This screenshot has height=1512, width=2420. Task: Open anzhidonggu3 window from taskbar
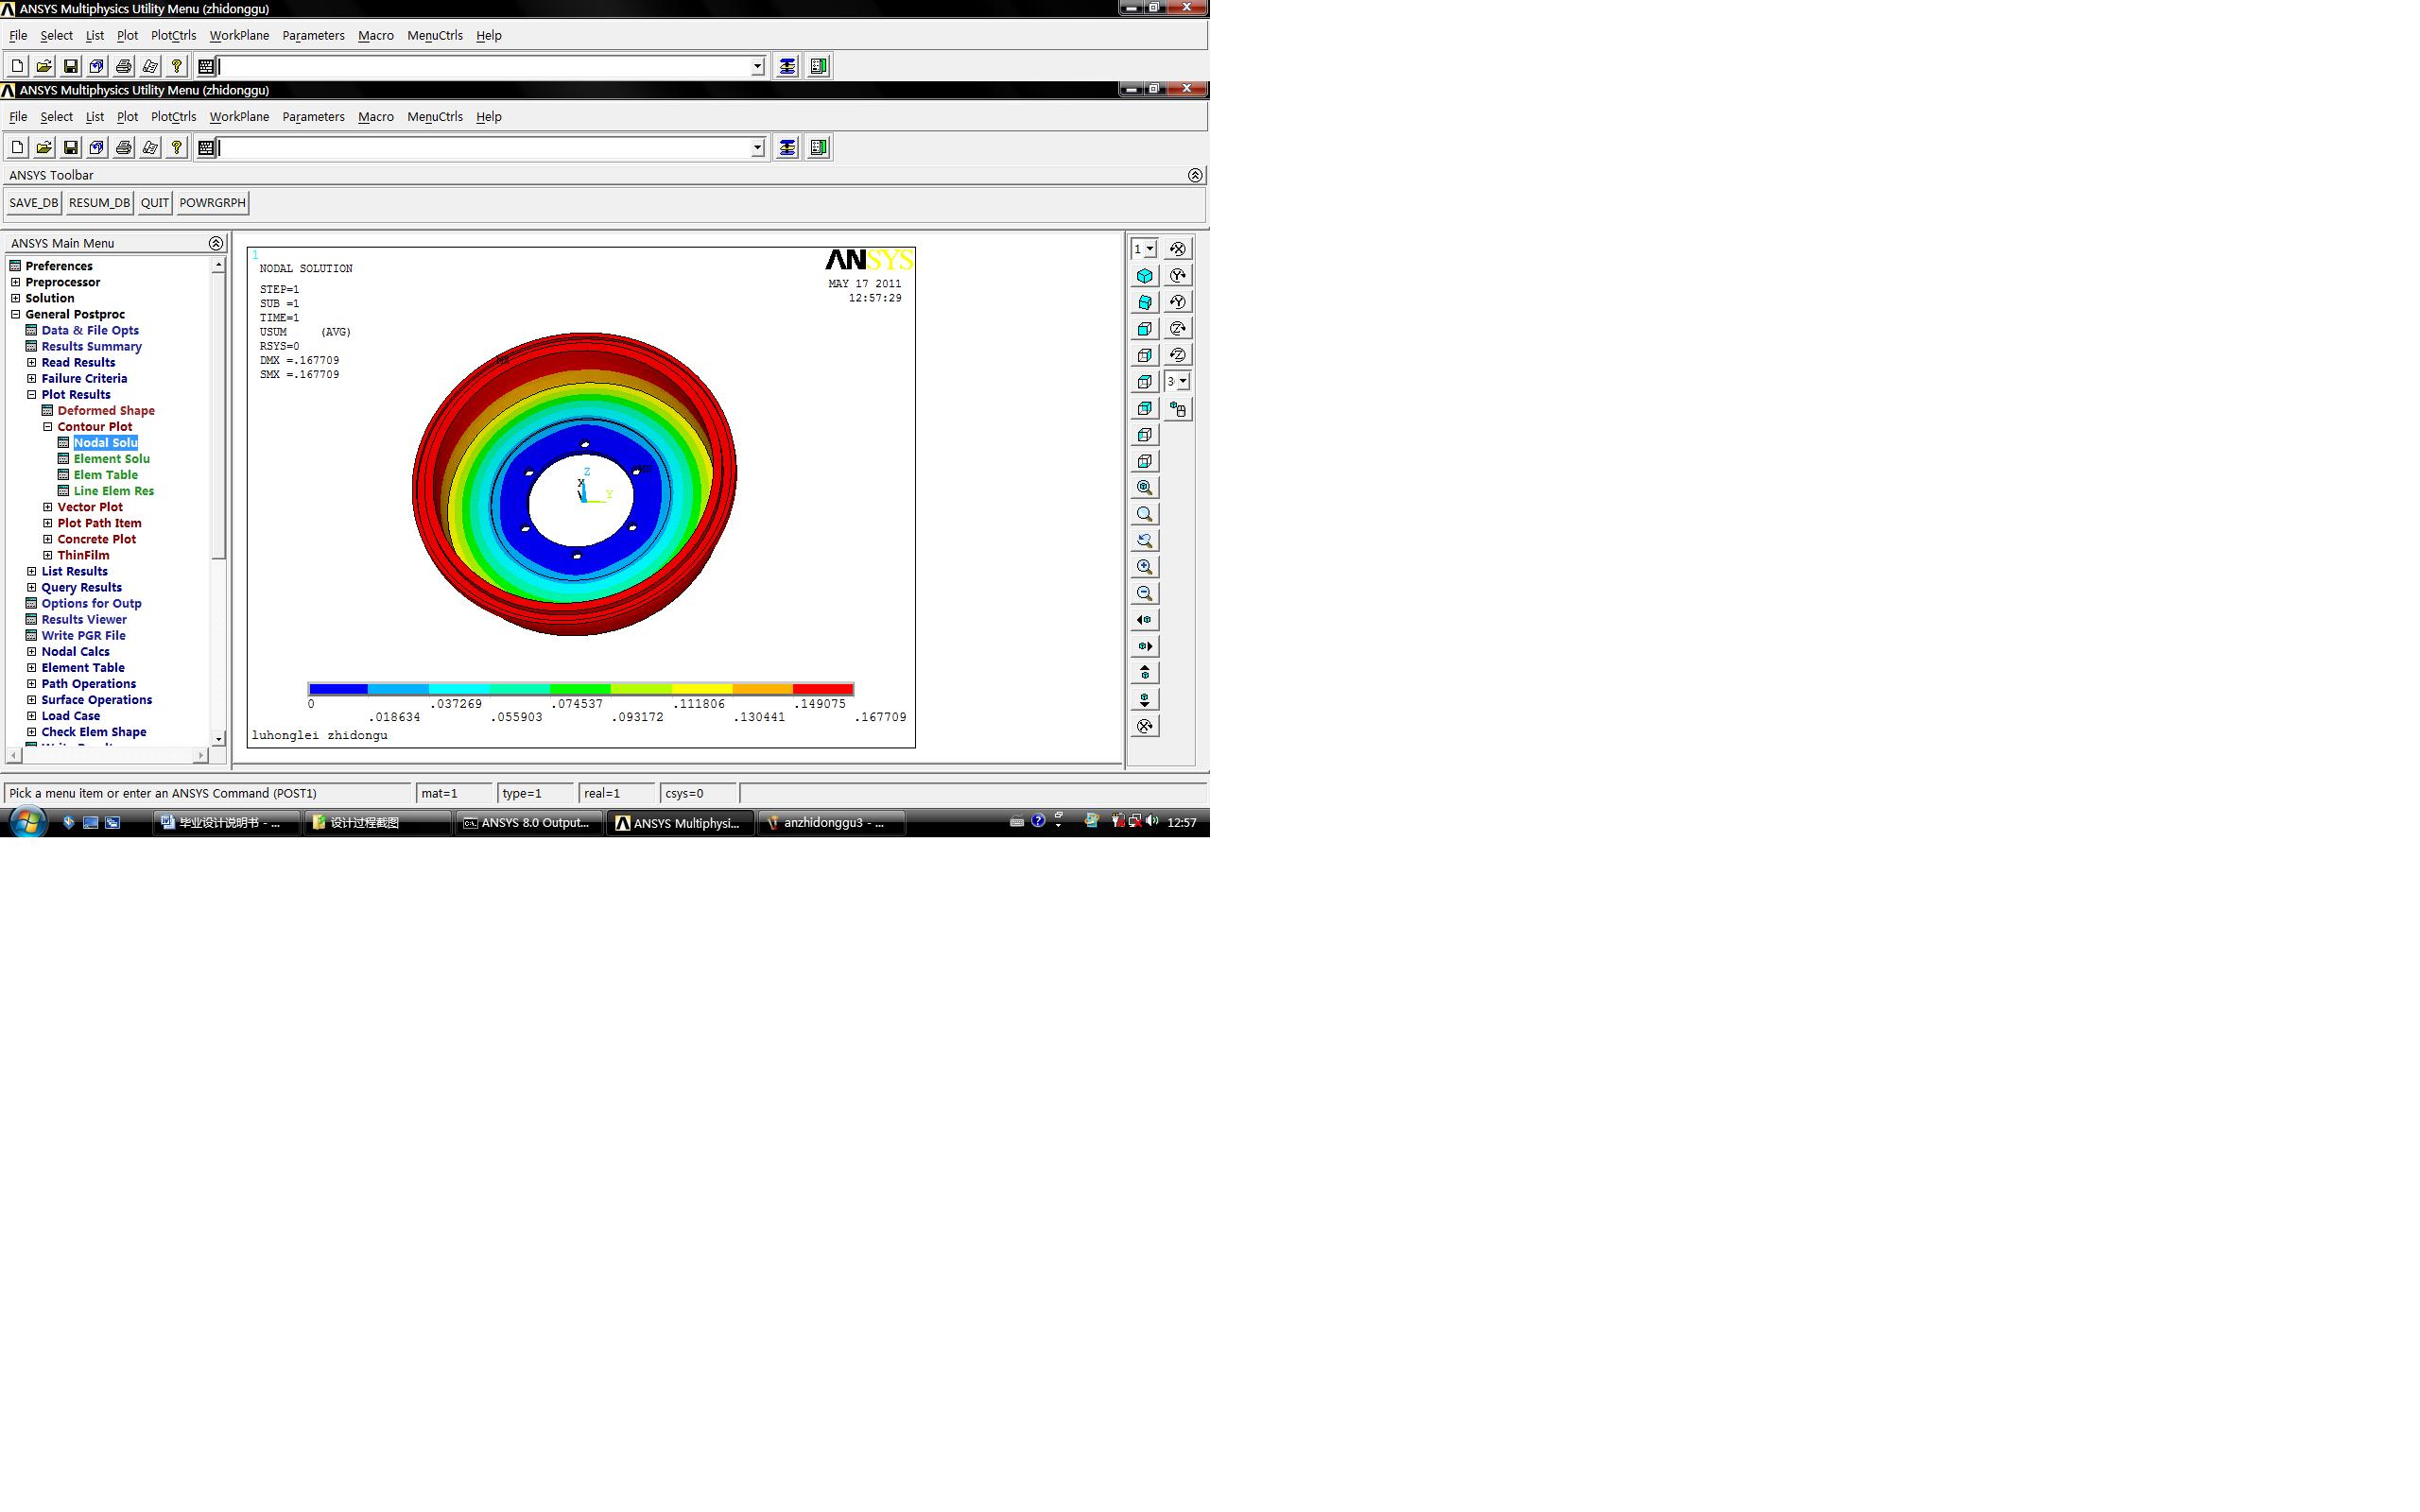click(x=832, y=823)
